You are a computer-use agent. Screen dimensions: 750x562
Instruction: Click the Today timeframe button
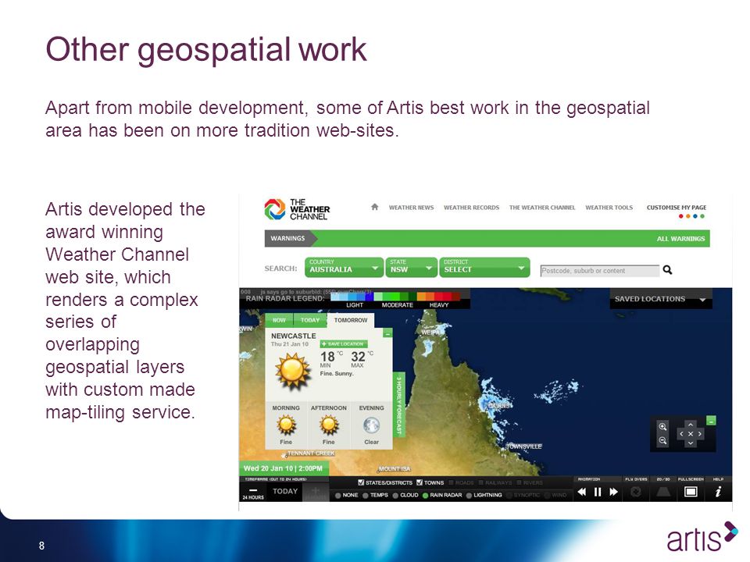click(x=285, y=491)
